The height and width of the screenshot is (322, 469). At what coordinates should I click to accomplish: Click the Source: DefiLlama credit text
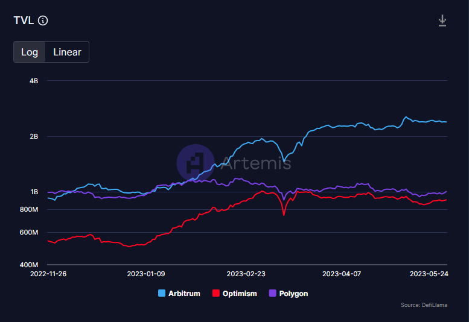(424, 305)
